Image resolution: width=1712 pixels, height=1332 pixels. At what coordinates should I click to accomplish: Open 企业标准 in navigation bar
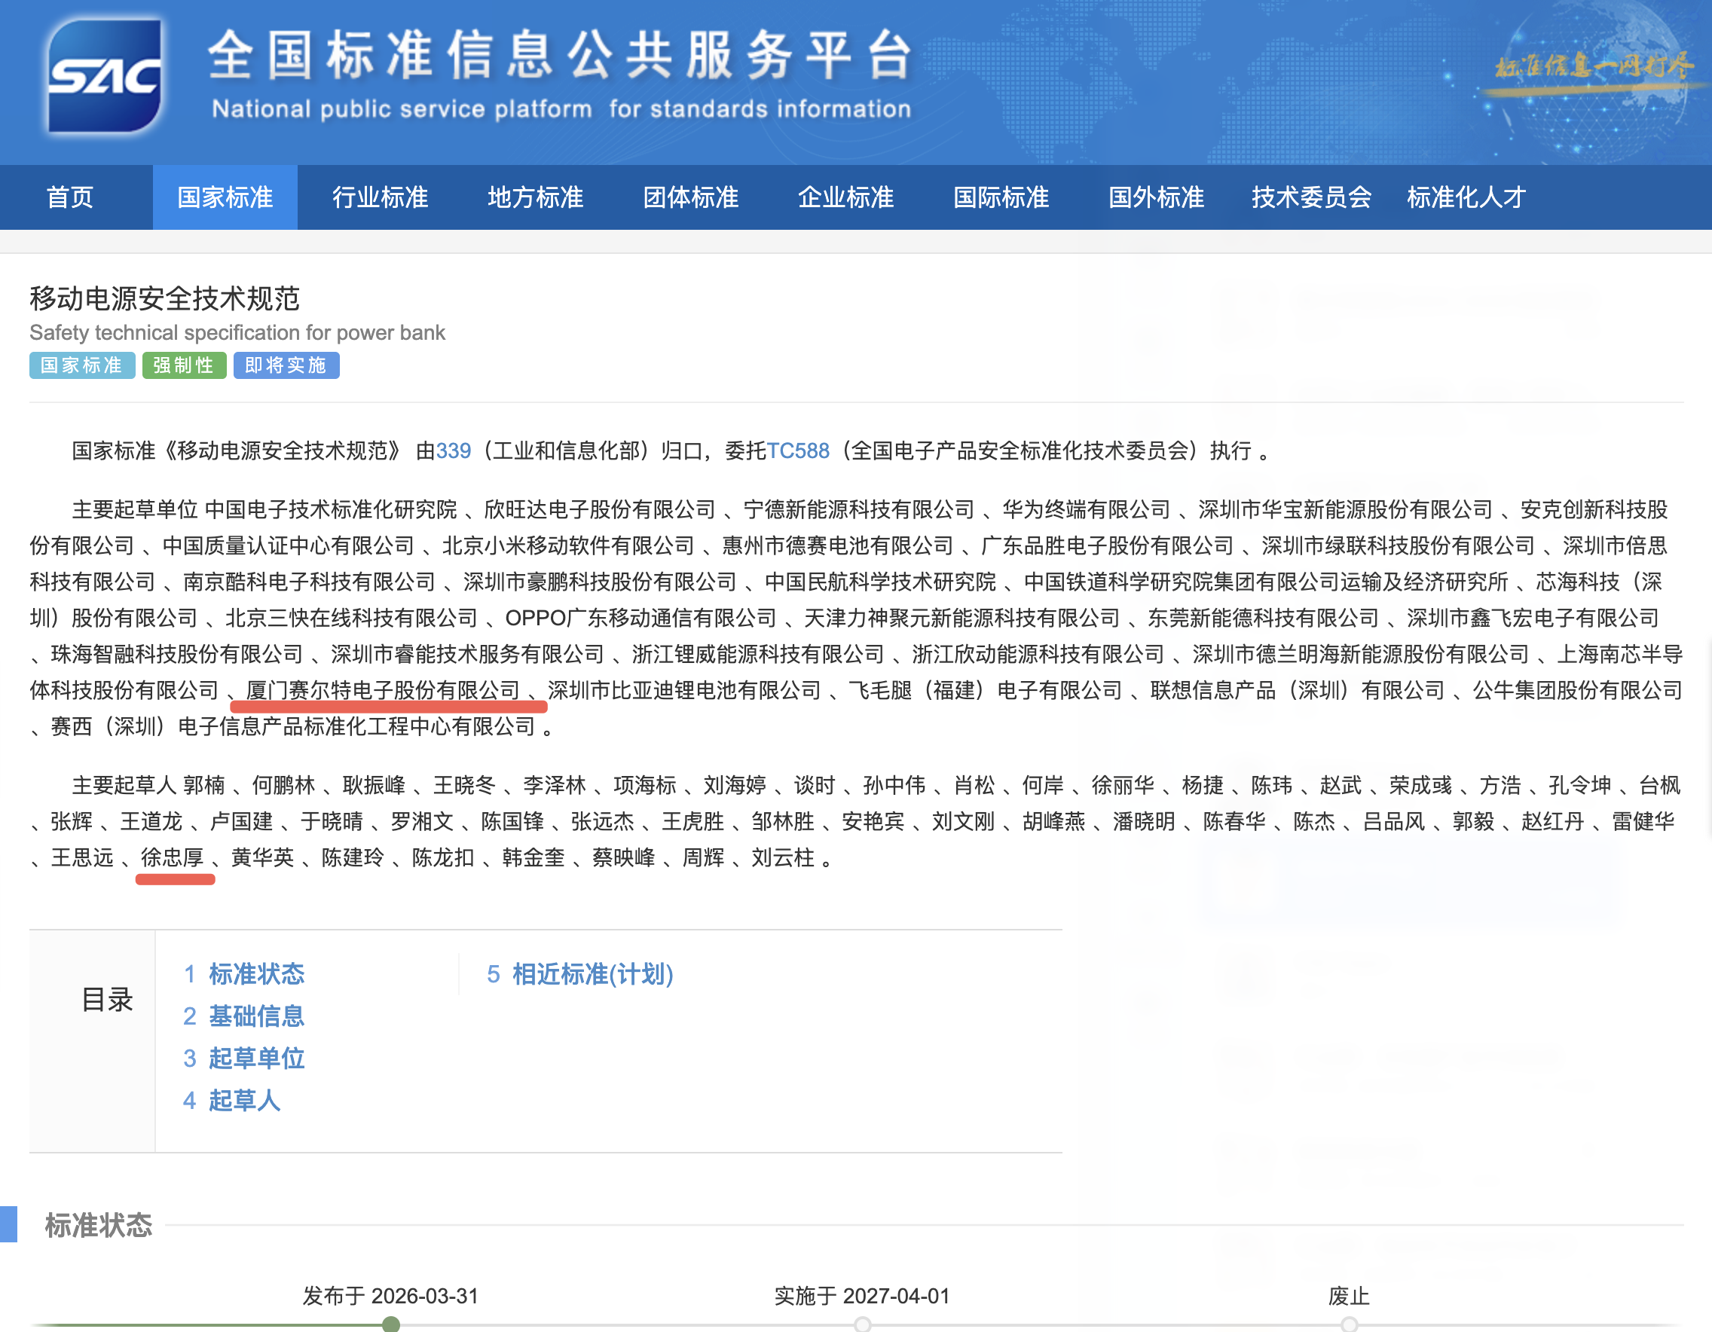coord(845,197)
